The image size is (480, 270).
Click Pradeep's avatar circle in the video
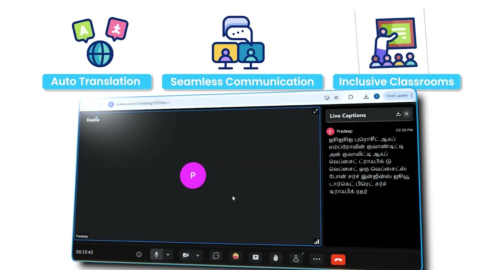pyautogui.click(x=193, y=175)
